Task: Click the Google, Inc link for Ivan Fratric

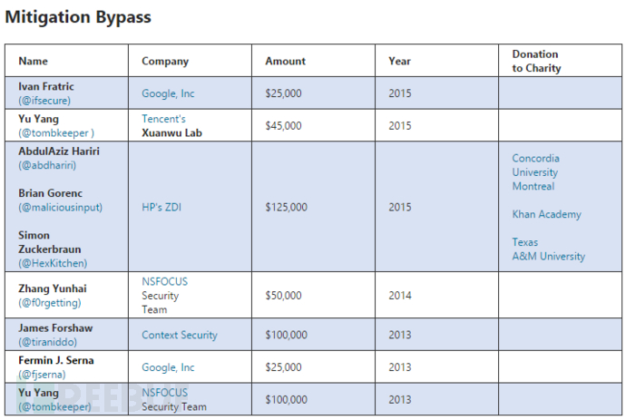Action: click(x=168, y=93)
